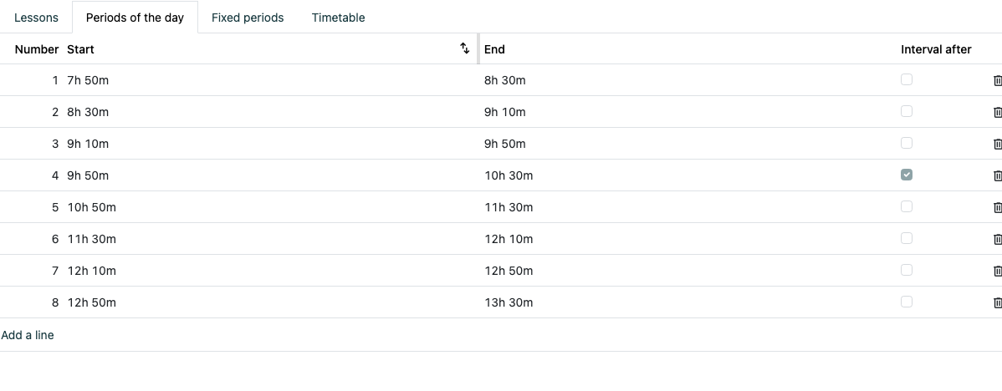
Task: Delete period 1 using trash icon
Action: point(997,80)
